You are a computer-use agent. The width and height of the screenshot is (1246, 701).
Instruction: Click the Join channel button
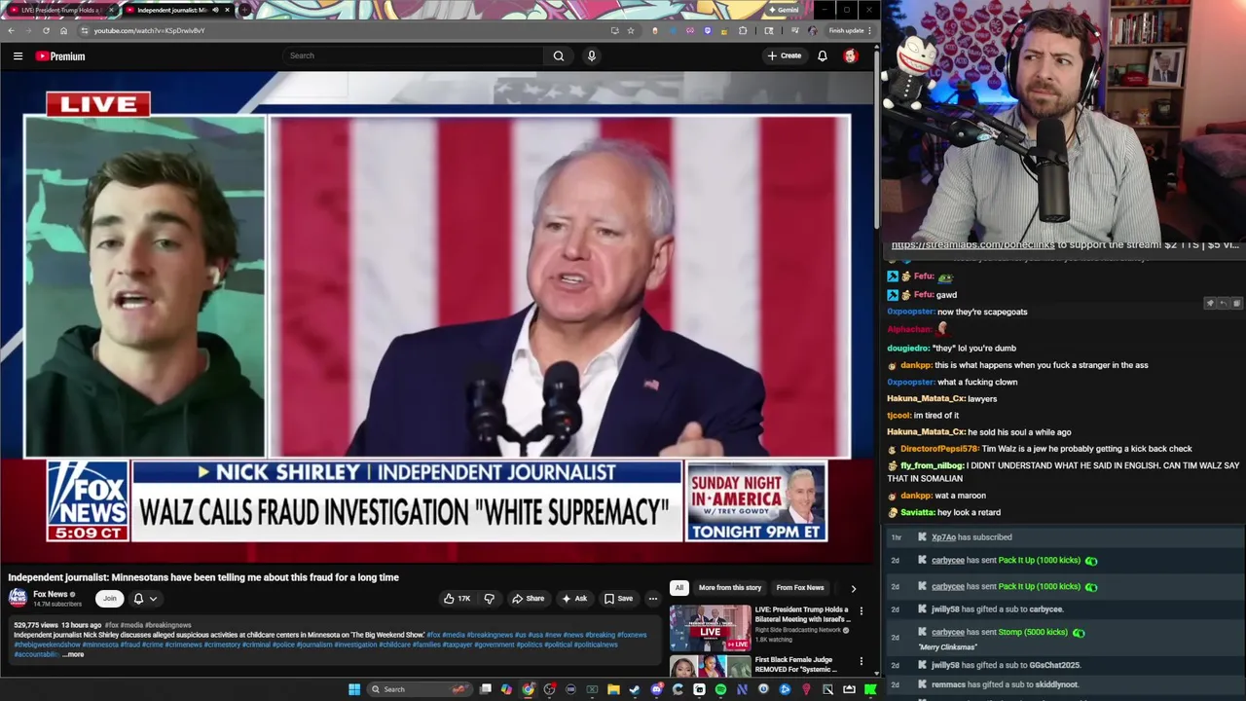110,599
